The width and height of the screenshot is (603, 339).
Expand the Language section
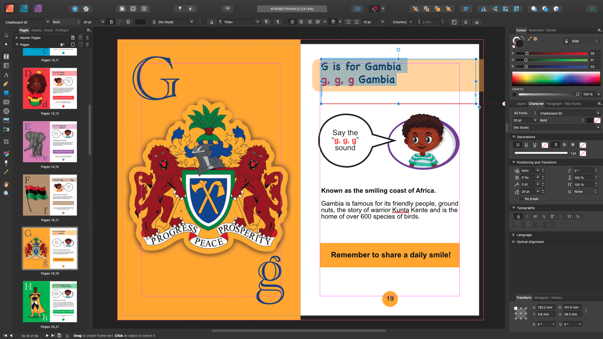click(514, 235)
